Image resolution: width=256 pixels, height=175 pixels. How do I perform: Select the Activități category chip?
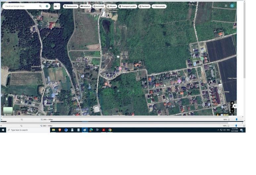[x=99, y=6]
